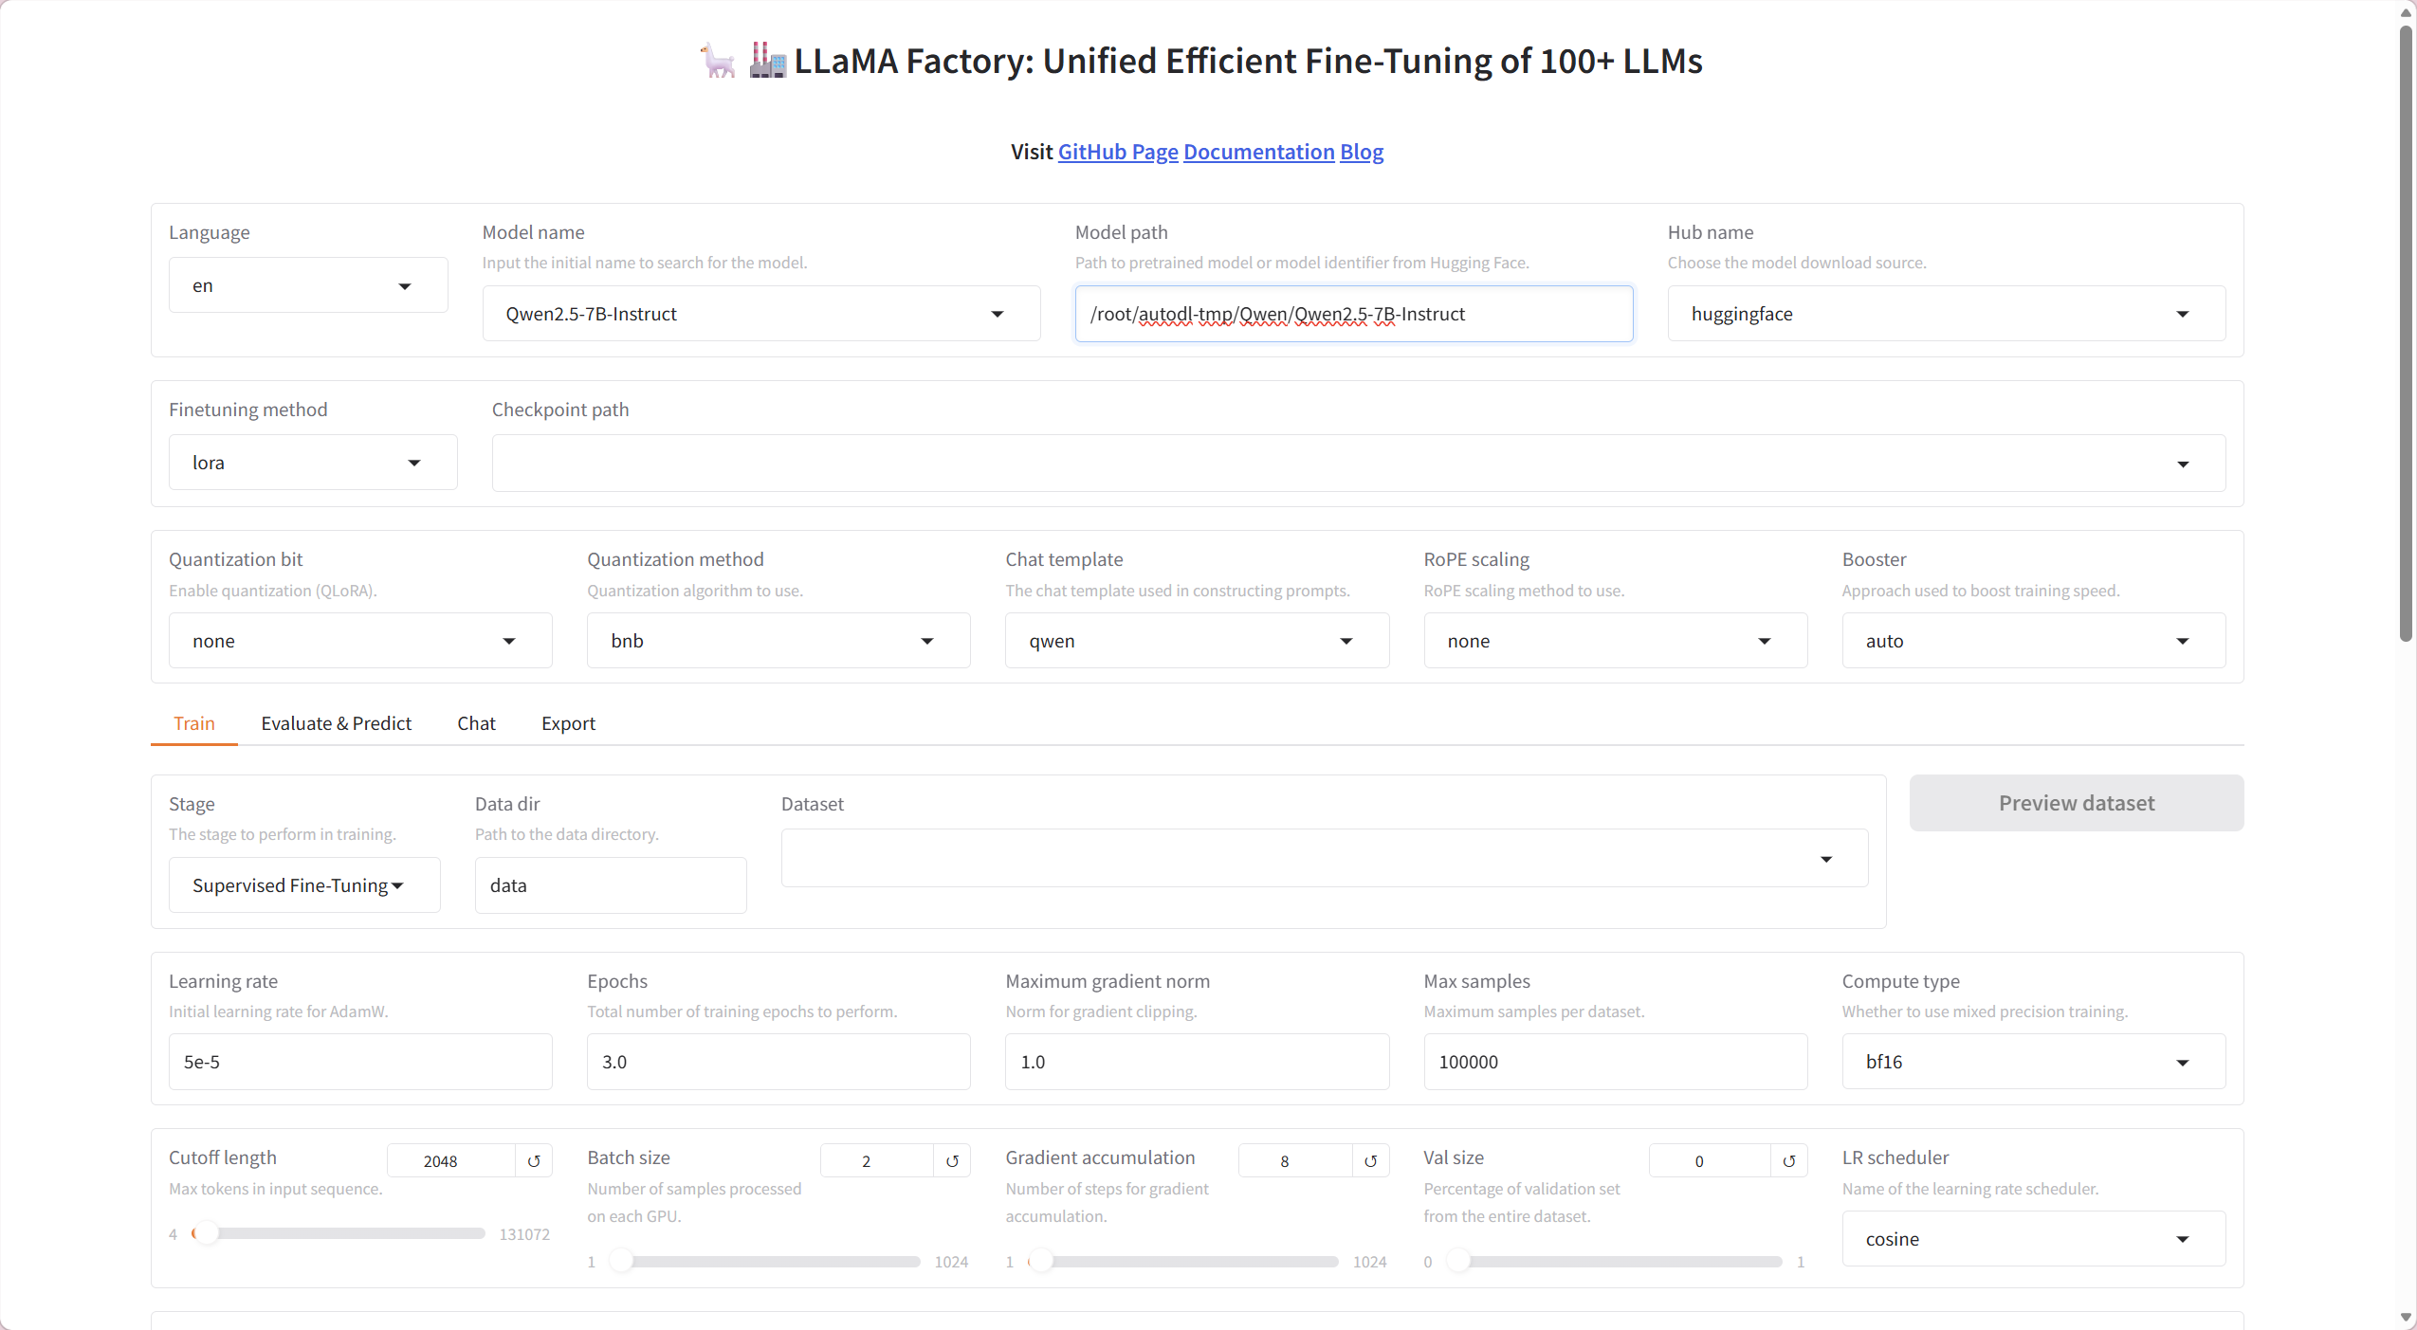Open the Model name dropdown

(997, 314)
